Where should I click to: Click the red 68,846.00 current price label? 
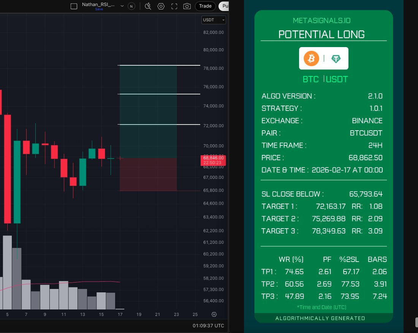213,160
